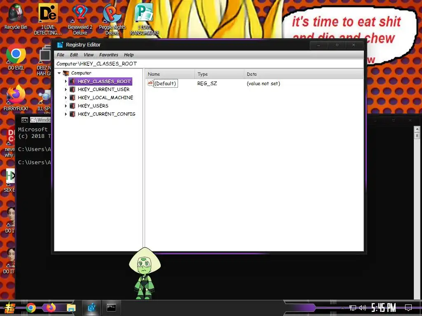Open the ILL SPY desktop icon
Image resolution: width=422 pixels, height=316 pixels.
[x=44, y=101]
